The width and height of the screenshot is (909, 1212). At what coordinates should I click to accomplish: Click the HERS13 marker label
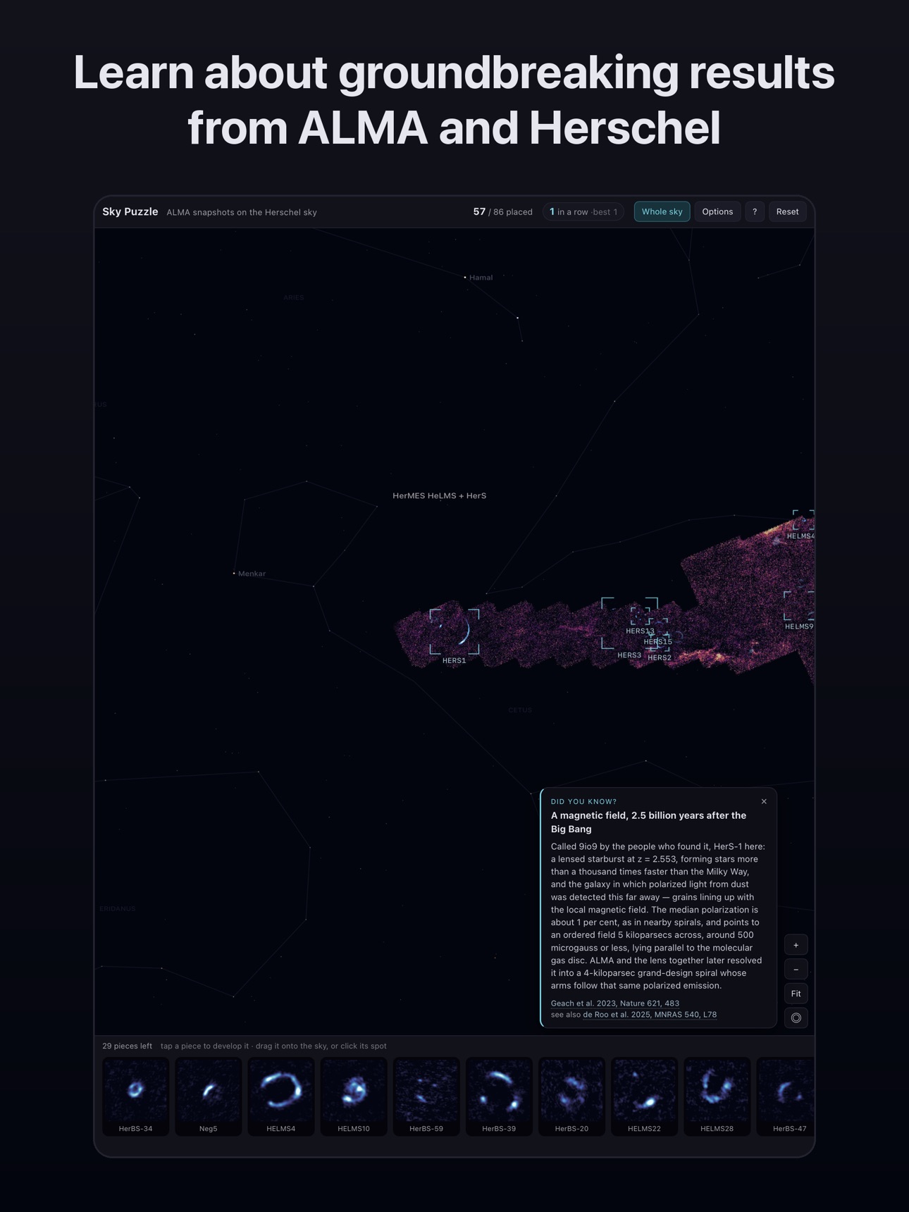click(640, 631)
